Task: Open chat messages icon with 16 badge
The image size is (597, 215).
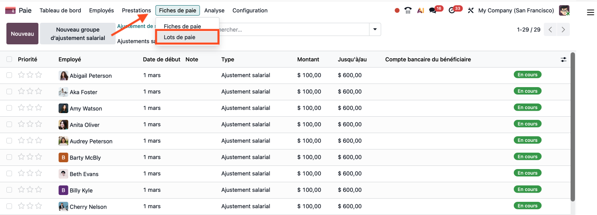Action: point(433,10)
